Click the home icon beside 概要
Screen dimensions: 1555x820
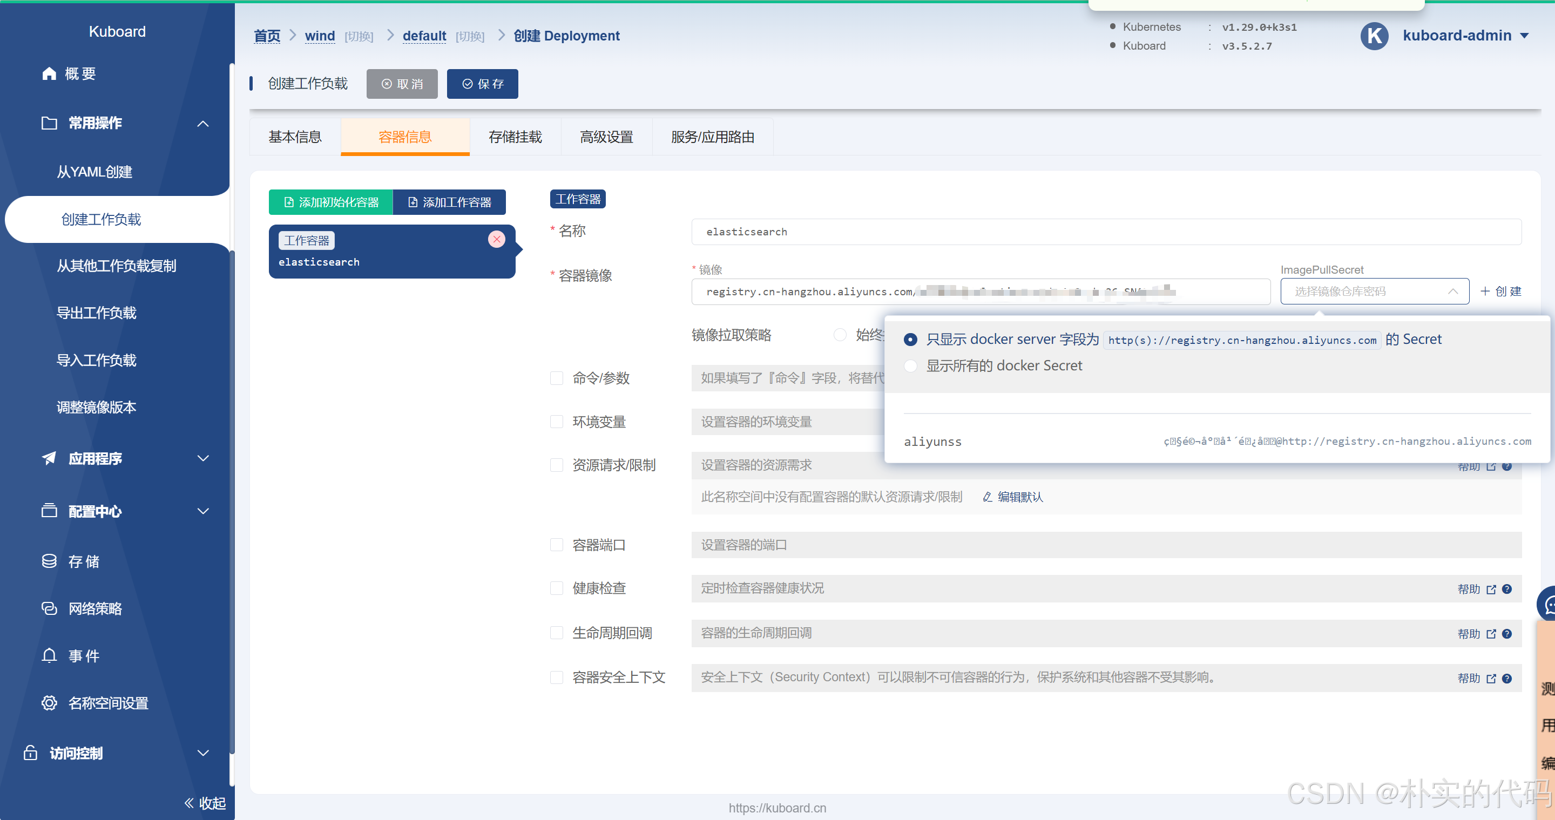49,73
